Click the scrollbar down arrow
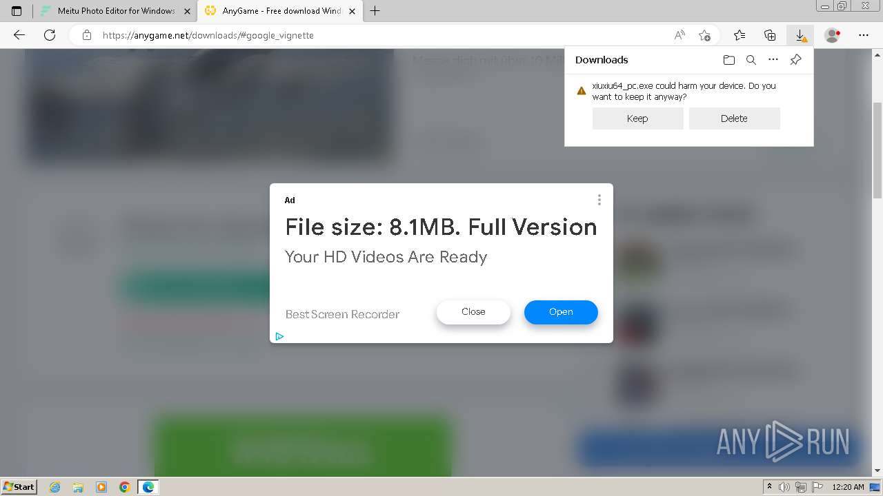The height and width of the screenshot is (496, 883). pyautogui.click(x=877, y=471)
